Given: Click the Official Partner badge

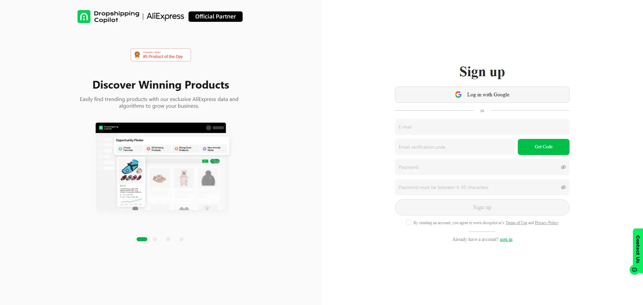Looking at the screenshot, I should click(215, 16).
